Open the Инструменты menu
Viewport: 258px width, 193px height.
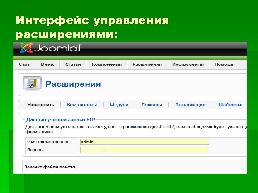pos(188,64)
